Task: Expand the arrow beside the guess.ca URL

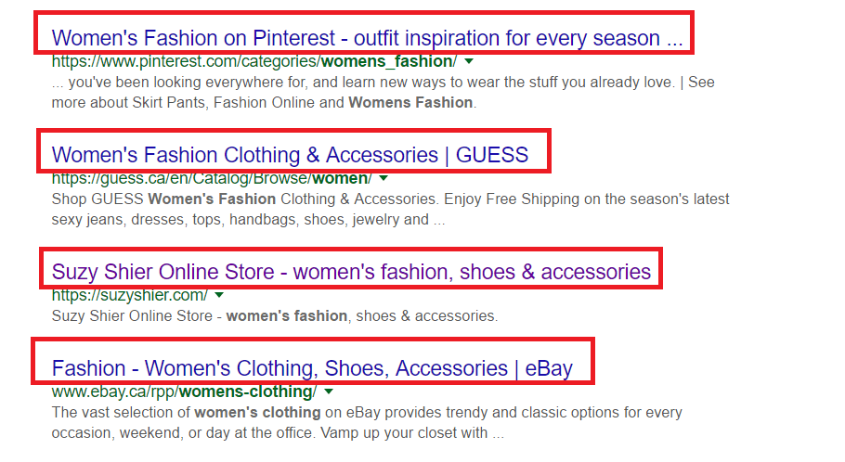Action: [383, 177]
